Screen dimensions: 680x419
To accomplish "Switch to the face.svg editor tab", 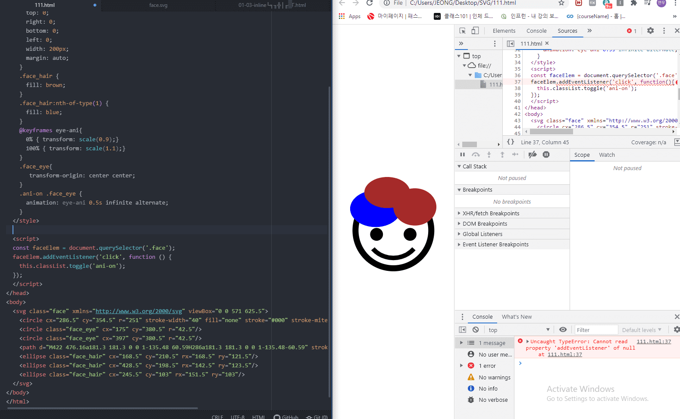I will [x=158, y=5].
